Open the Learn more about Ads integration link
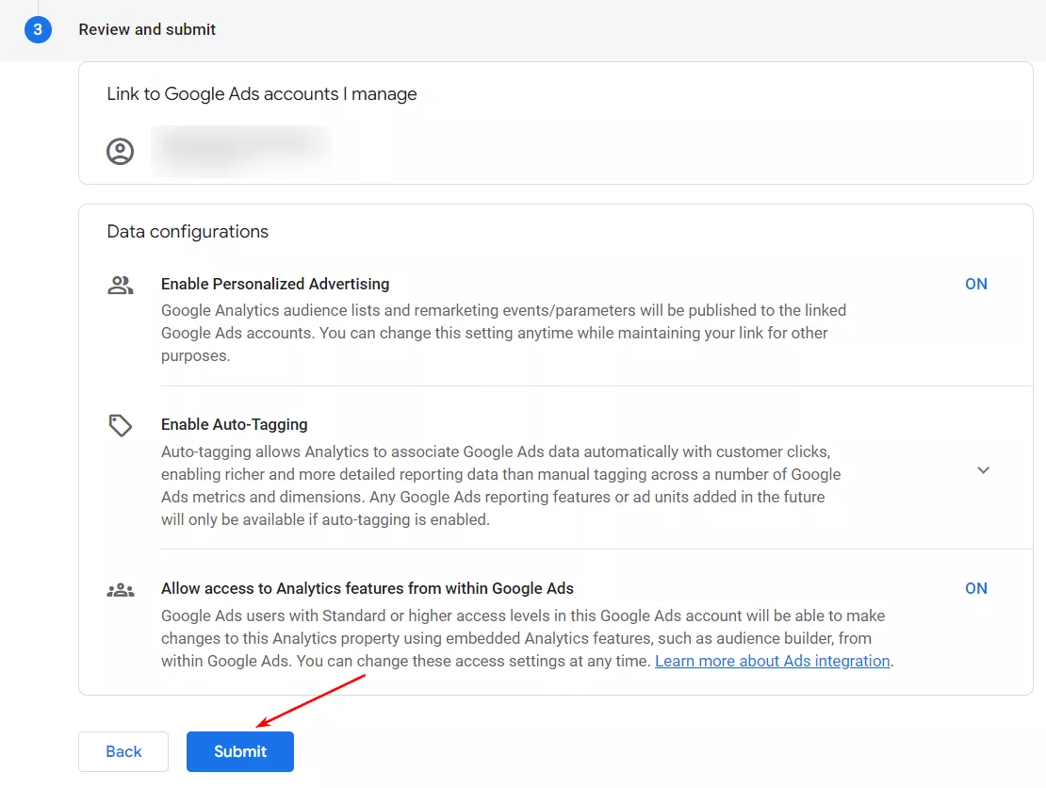The height and width of the screenshot is (788, 1046). (772, 661)
